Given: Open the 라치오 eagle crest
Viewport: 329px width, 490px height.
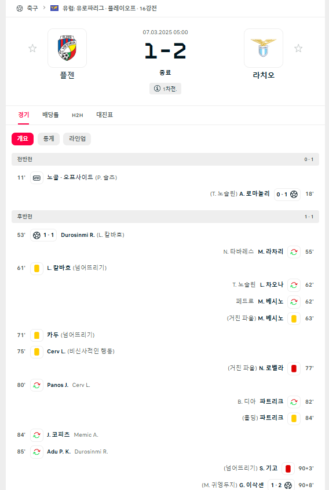Looking at the screenshot, I should pos(264,48).
